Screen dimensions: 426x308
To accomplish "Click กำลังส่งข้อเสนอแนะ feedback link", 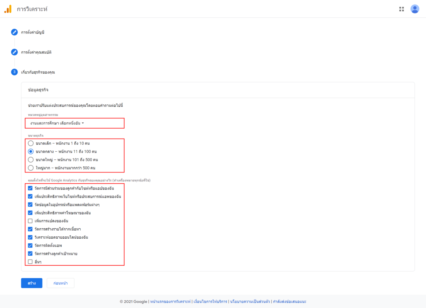I will [x=289, y=301].
